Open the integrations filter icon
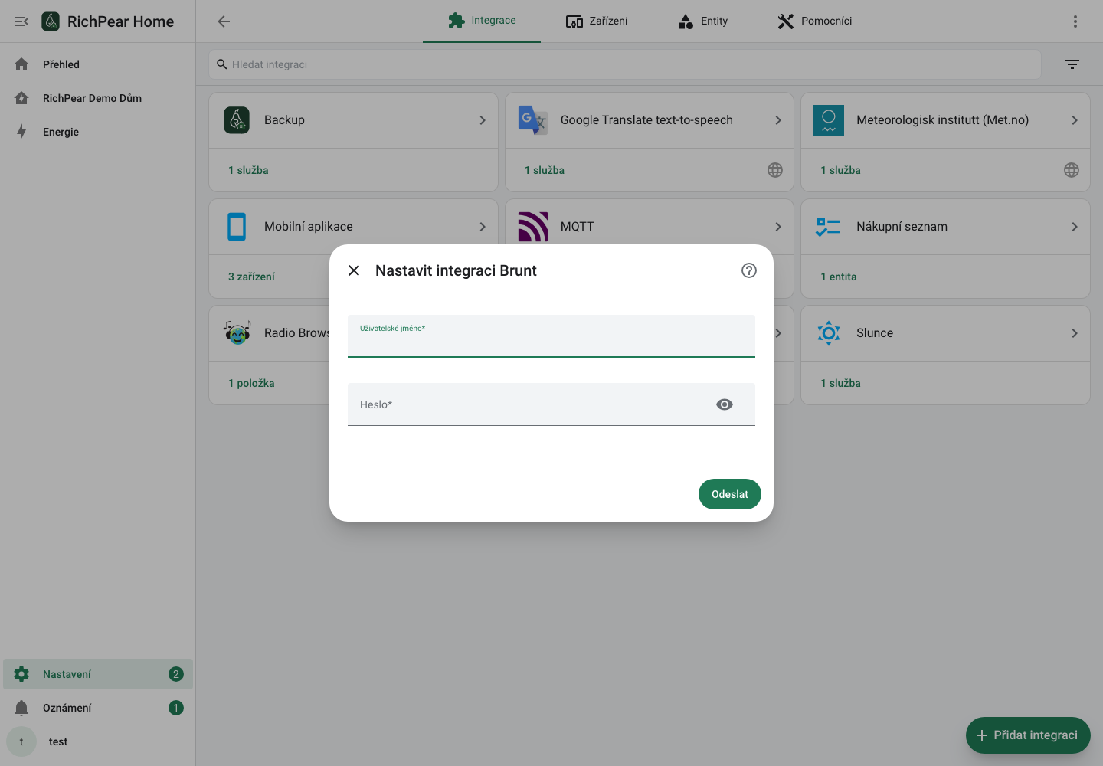 click(1072, 64)
